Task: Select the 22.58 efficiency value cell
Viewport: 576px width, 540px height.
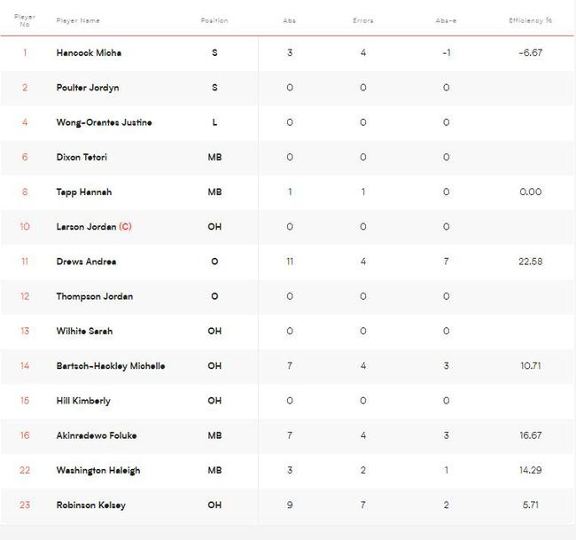Action: (530, 262)
